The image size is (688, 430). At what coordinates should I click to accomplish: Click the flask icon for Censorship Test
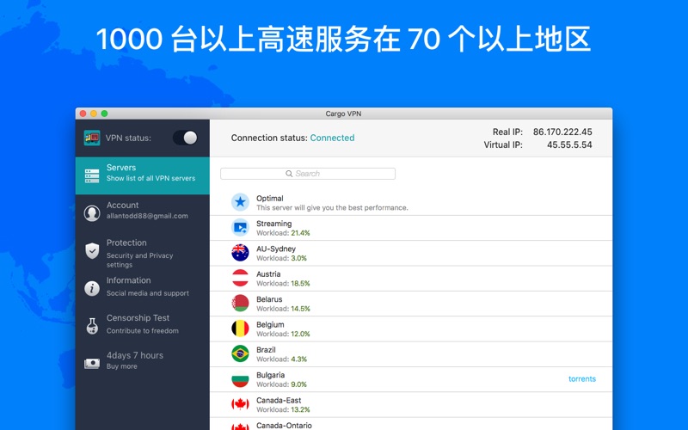(x=92, y=326)
